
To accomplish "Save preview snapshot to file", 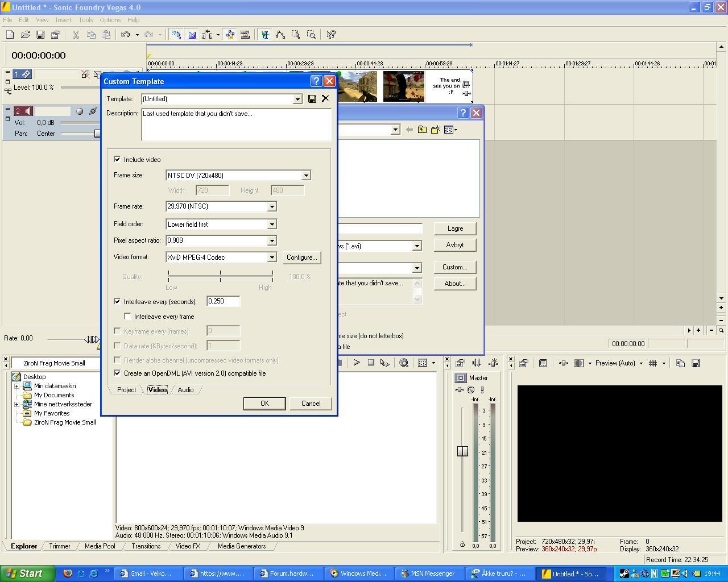I will click(696, 363).
